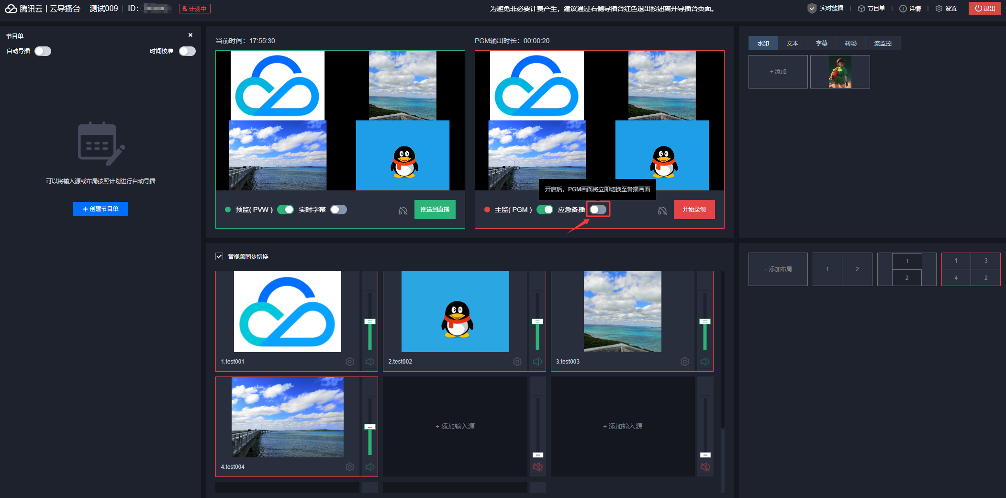The image size is (1006, 498).
Task: Enable the 自动导播 toggle
Action: tap(43, 51)
